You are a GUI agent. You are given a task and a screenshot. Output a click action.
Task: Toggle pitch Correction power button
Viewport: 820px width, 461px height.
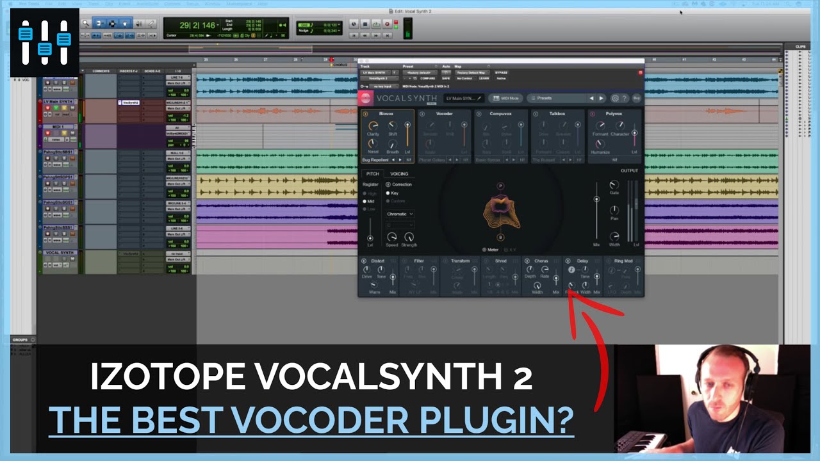[x=388, y=184]
